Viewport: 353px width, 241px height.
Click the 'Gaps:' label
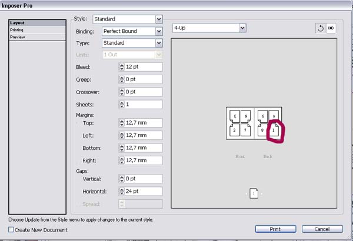(x=82, y=171)
